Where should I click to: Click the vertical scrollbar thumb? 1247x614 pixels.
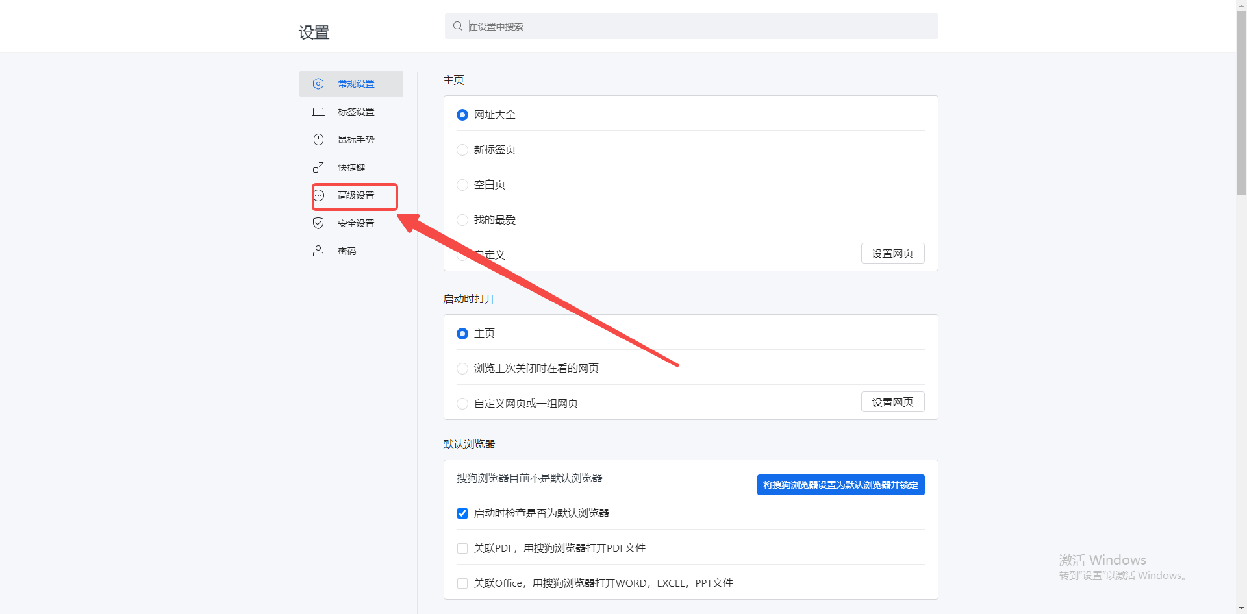click(1241, 104)
